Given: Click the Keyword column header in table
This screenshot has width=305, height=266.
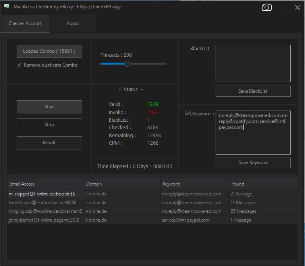Looking at the screenshot, I should (x=195, y=184).
